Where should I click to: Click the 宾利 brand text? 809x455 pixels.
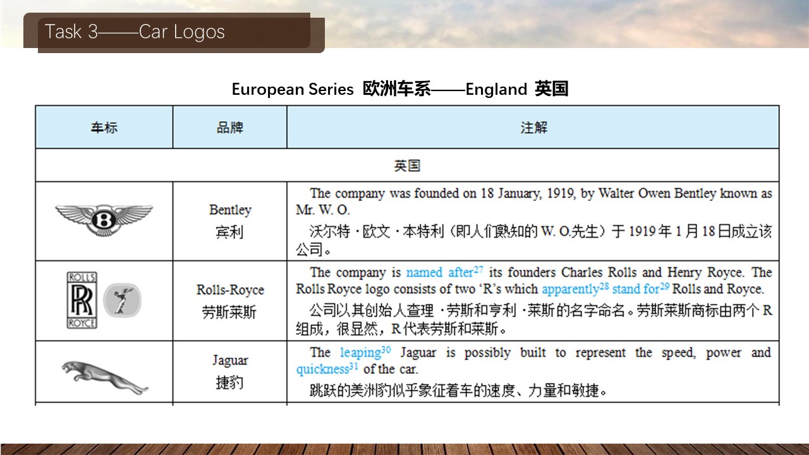pyautogui.click(x=229, y=233)
